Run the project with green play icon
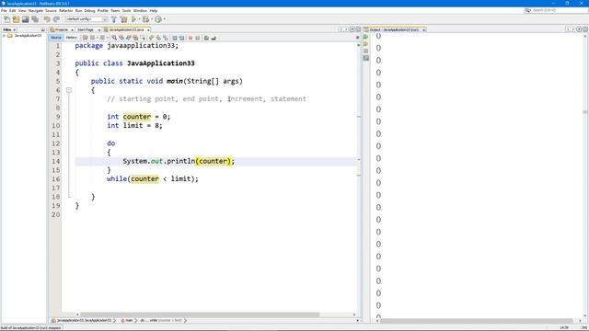The height and width of the screenshot is (331, 589). point(133,19)
